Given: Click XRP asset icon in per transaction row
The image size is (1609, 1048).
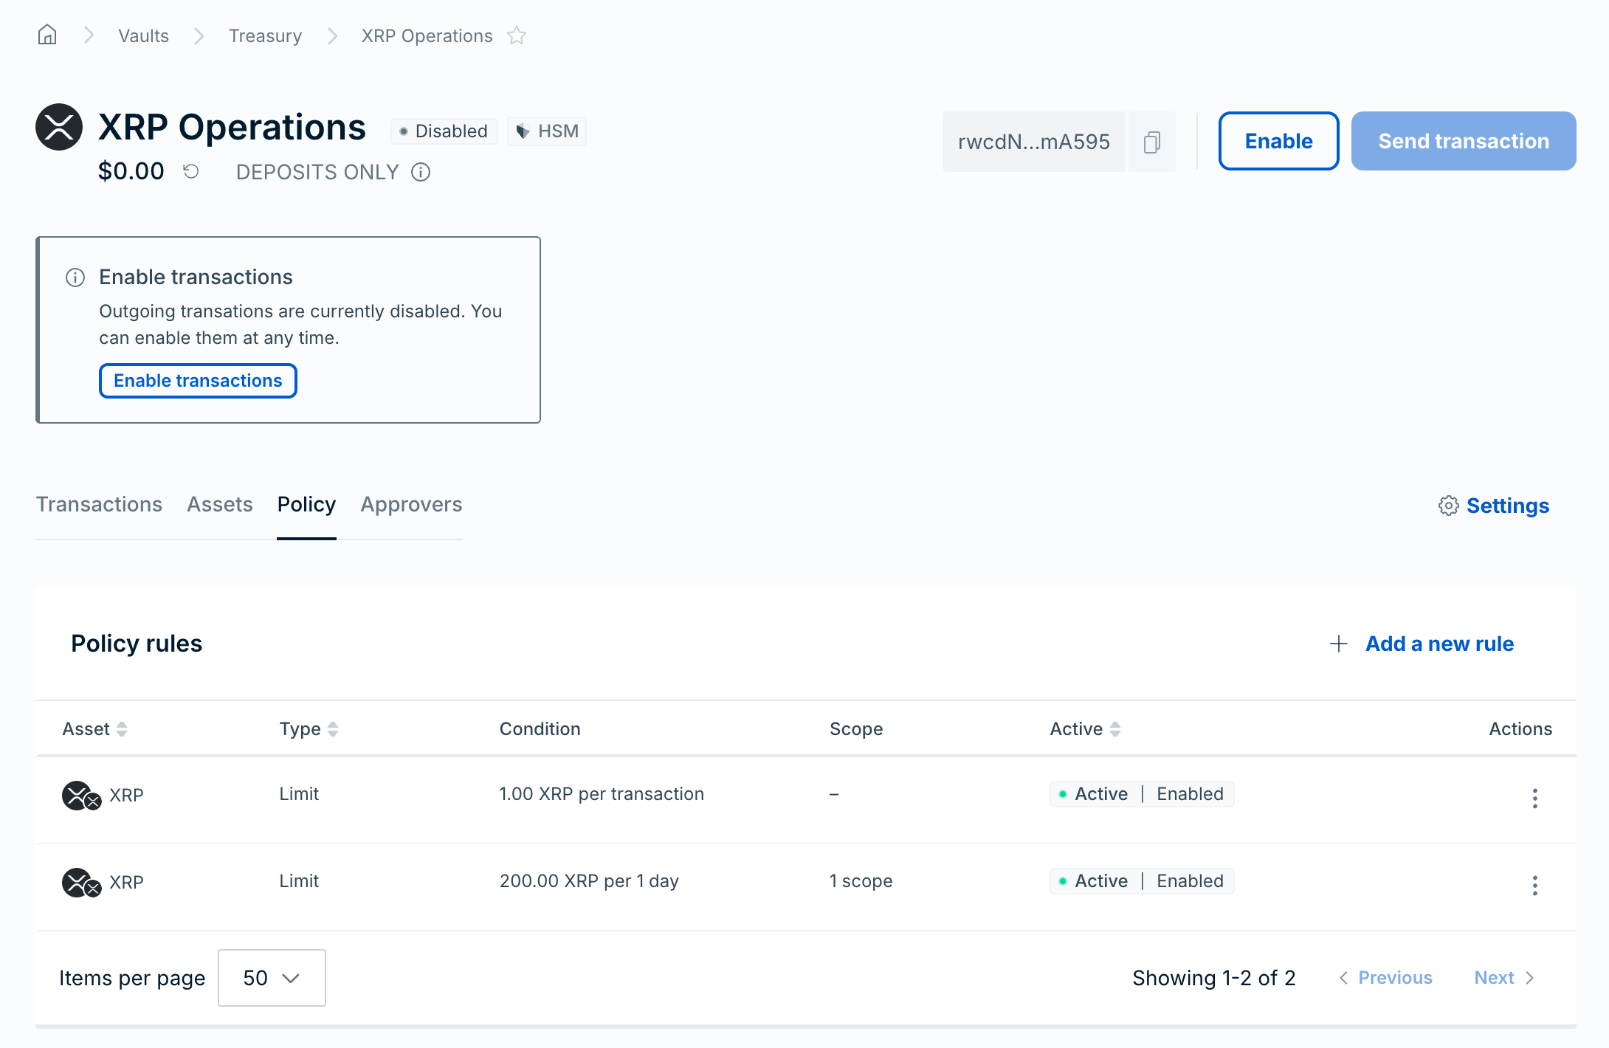Looking at the screenshot, I should point(81,796).
